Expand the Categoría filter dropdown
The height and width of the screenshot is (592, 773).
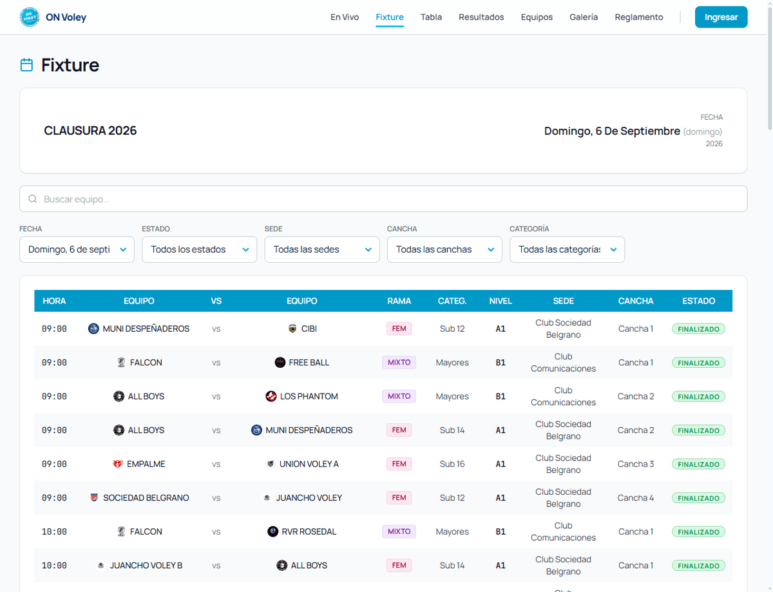(567, 249)
